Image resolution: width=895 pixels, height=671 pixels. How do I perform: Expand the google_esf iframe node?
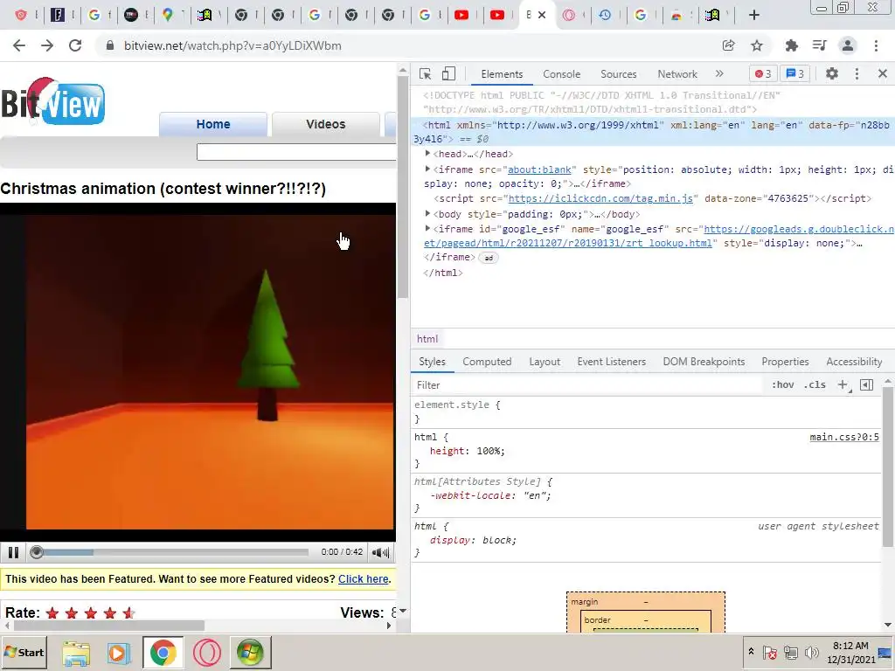tap(427, 228)
